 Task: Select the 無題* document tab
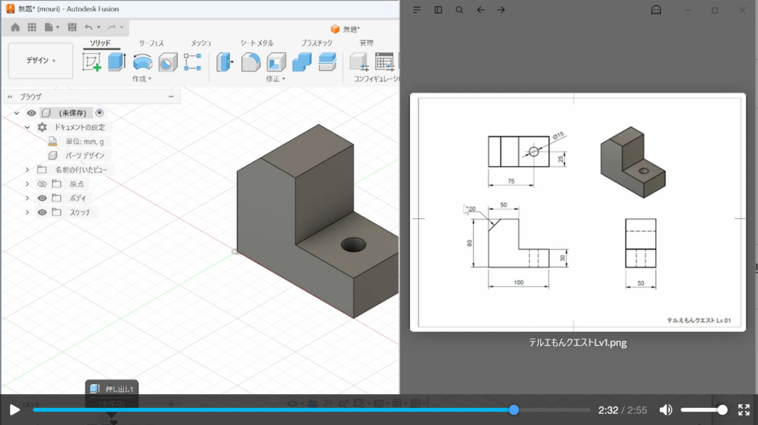pyautogui.click(x=345, y=29)
